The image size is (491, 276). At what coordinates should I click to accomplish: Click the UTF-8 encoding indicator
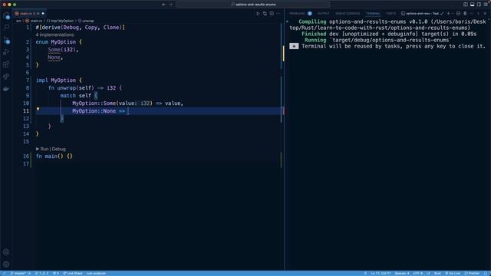pyautogui.click(x=417, y=273)
